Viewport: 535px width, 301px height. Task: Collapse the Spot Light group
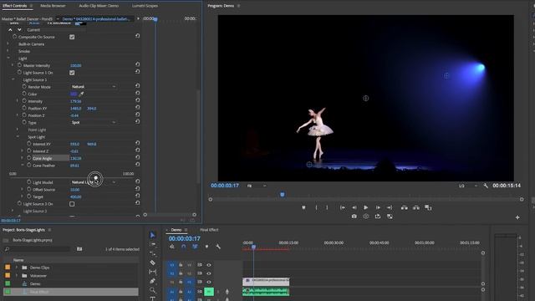(x=18, y=137)
